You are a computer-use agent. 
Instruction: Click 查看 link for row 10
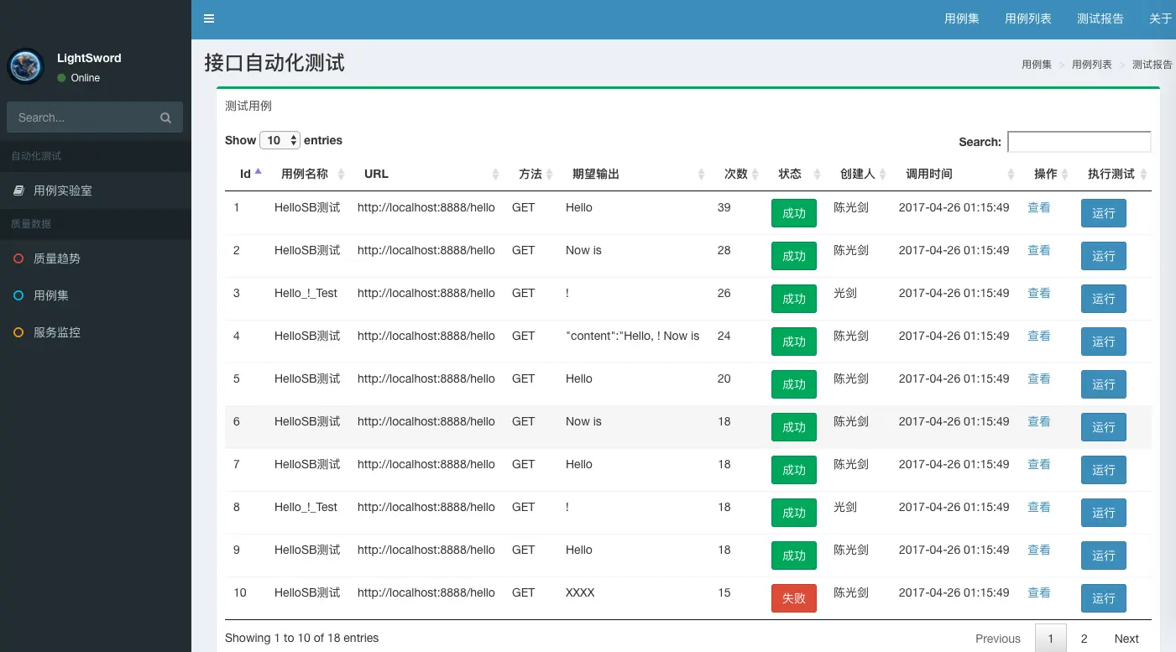[x=1039, y=592]
